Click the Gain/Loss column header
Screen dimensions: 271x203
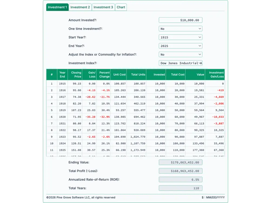point(89,75)
